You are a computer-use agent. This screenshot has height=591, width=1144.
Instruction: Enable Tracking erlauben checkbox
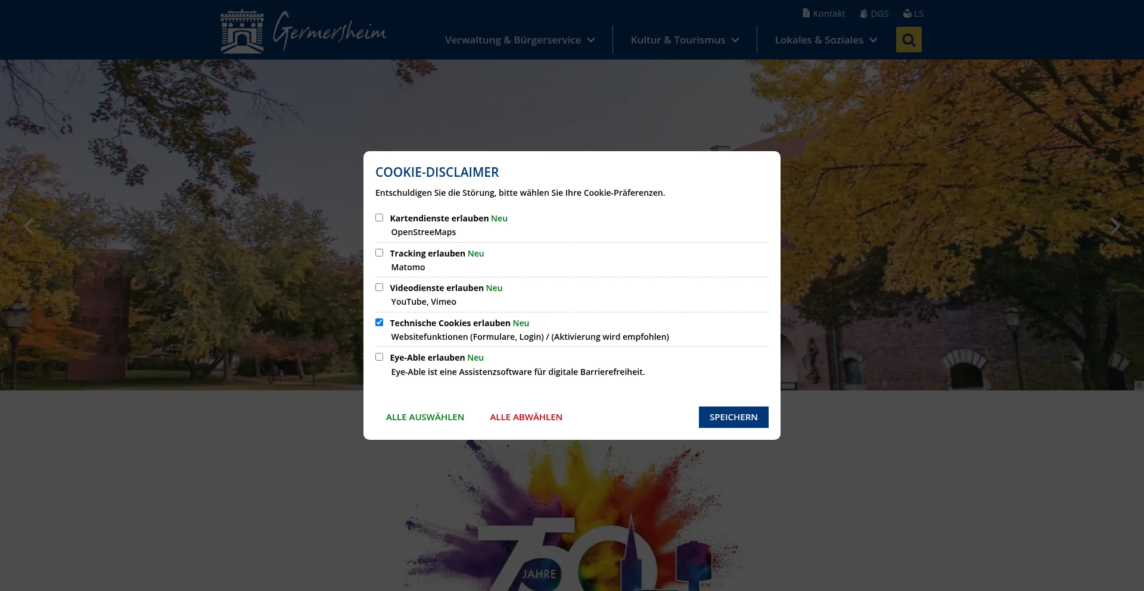pos(379,253)
